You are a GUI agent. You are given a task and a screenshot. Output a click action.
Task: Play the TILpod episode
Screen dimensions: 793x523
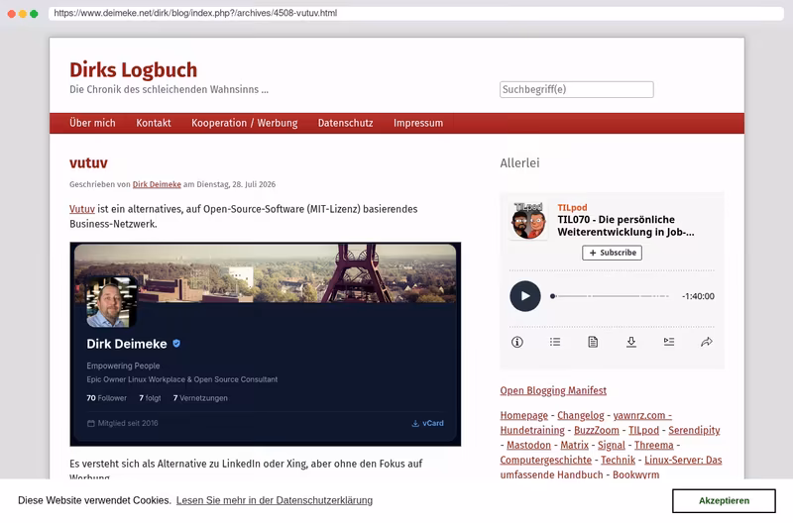(x=525, y=296)
